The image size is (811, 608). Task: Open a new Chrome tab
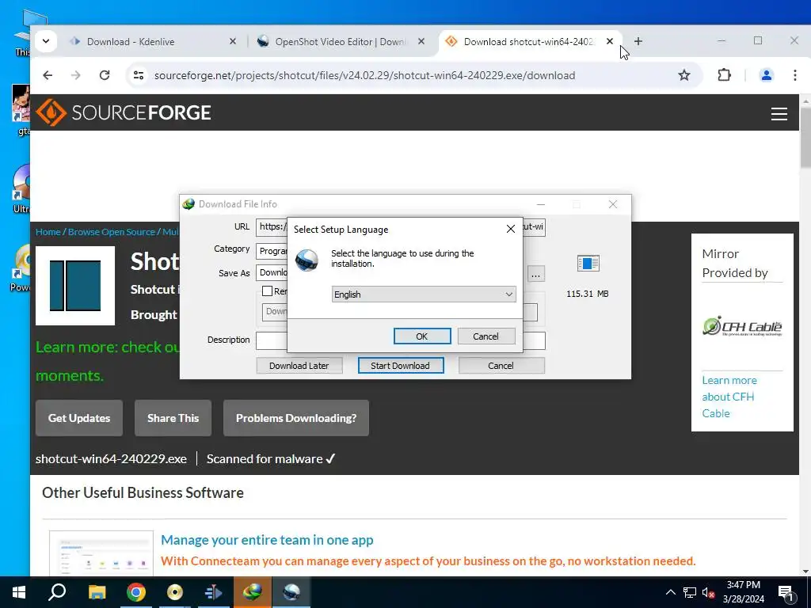[638, 41]
